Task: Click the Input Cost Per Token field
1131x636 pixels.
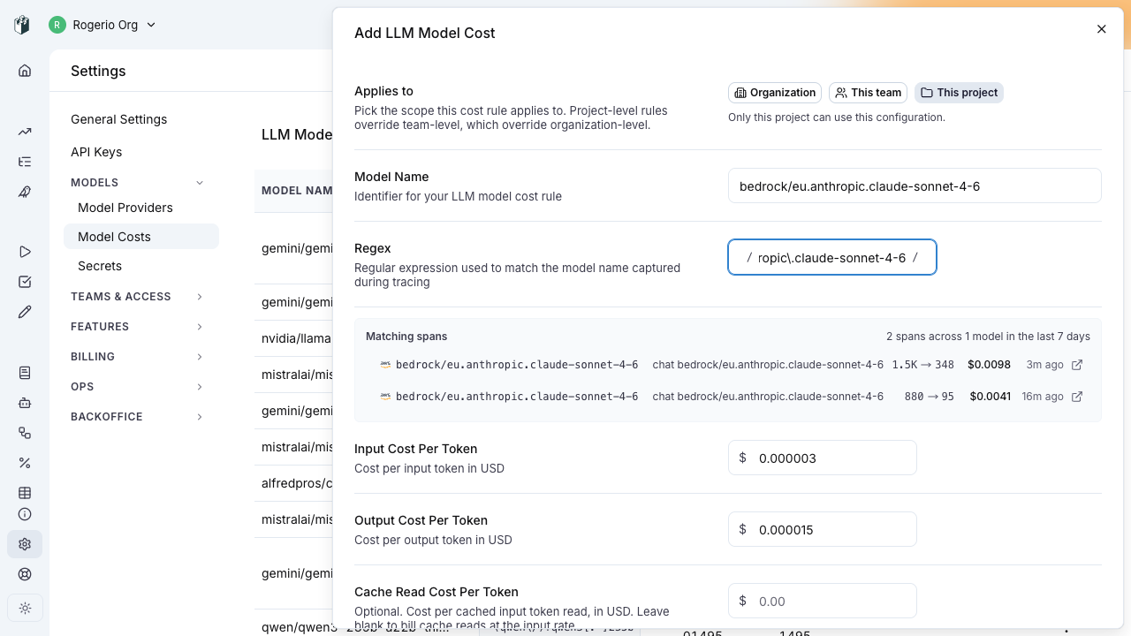Action: [823, 458]
